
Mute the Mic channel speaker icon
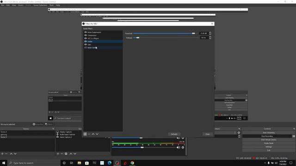[x=178, y=148]
